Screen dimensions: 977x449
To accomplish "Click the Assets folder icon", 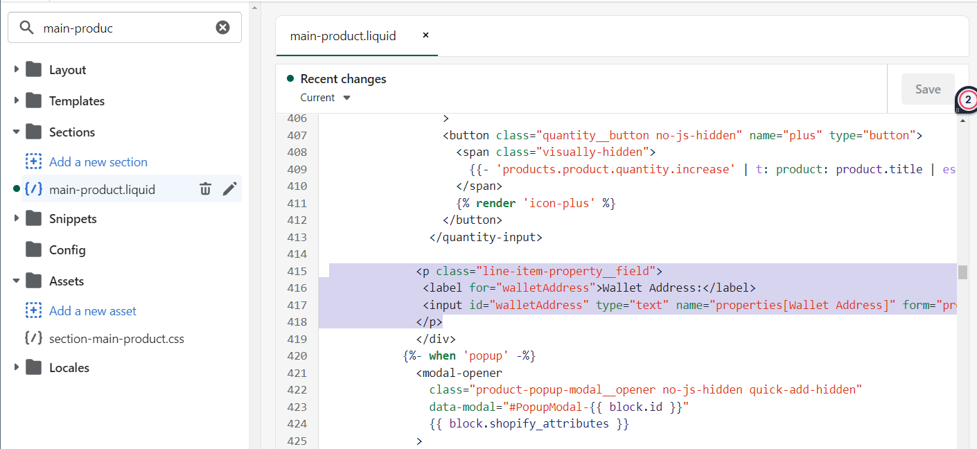I will (34, 281).
